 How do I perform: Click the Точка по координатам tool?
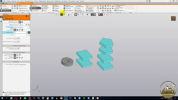coord(79,6)
